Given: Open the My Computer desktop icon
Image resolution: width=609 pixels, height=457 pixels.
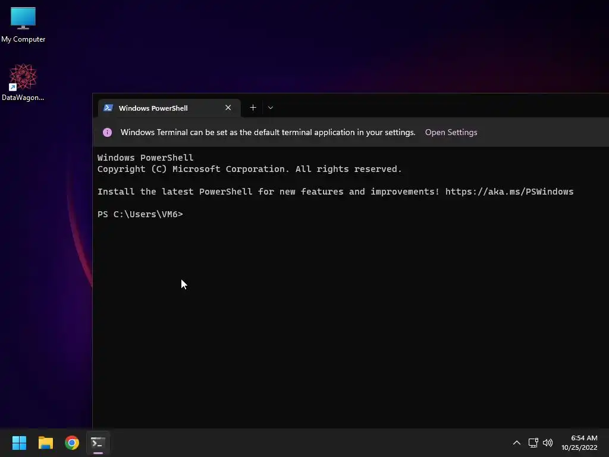Looking at the screenshot, I should coord(23,24).
